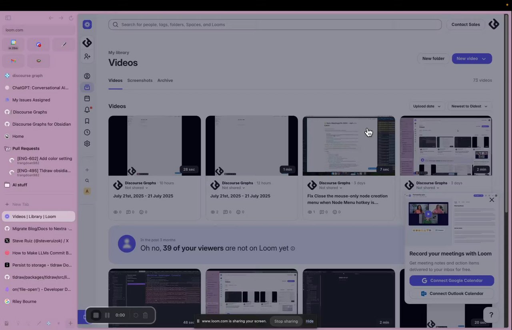Restart the recording with restart icon

tap(136, 315)
